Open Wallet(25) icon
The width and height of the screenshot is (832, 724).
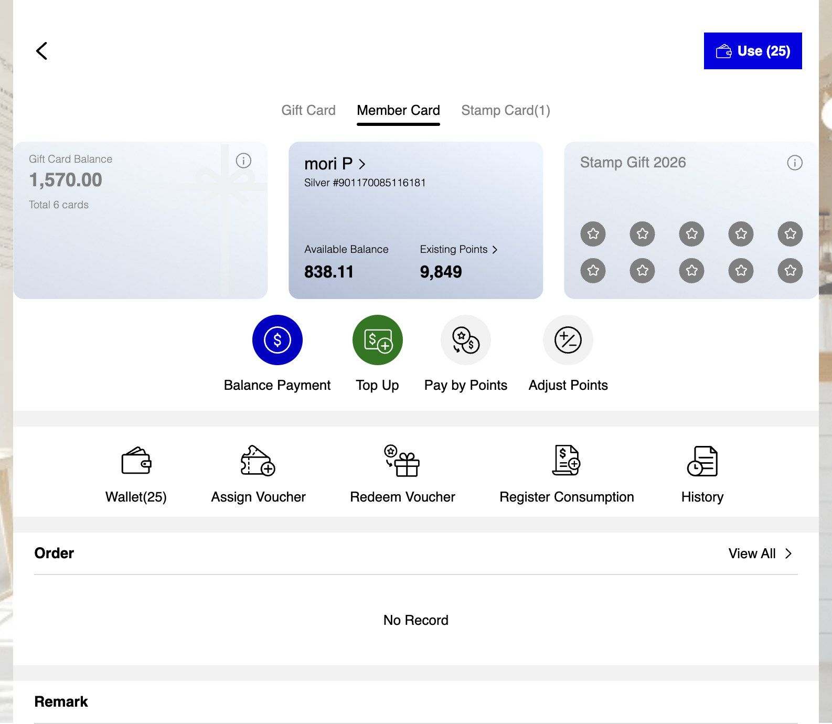point(136,461)
